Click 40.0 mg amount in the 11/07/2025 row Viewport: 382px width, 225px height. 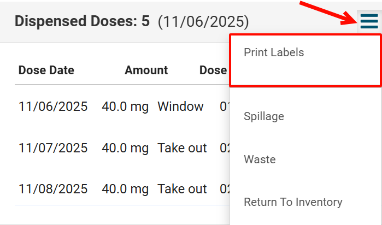point(125,148)
